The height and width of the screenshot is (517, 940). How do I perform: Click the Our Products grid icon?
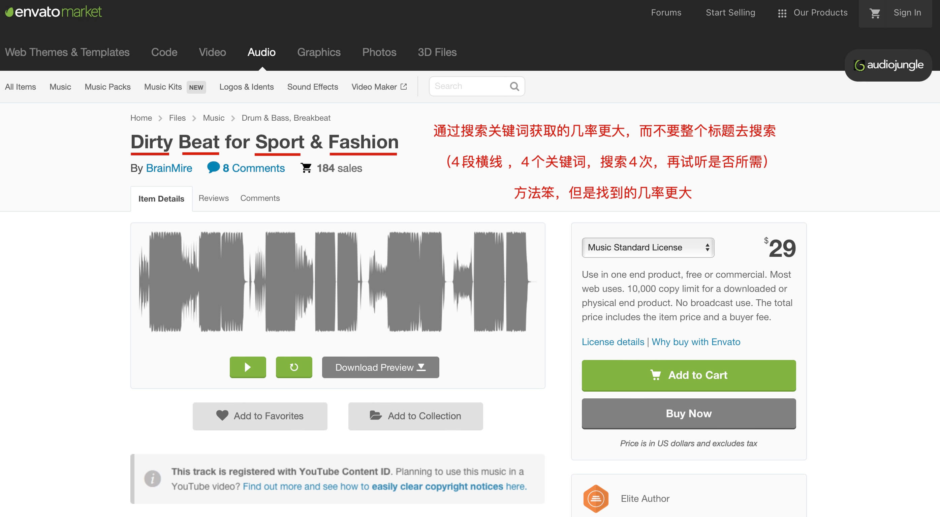[x=782, y=13]
